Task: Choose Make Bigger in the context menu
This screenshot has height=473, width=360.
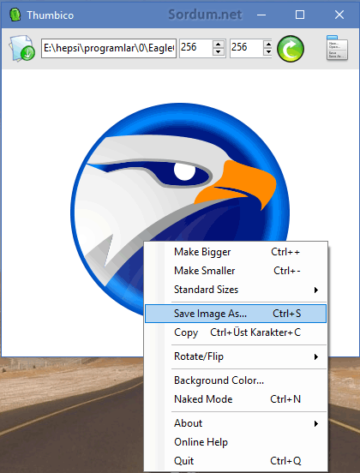Action: [x=236, y=252]
